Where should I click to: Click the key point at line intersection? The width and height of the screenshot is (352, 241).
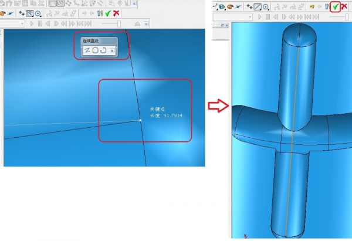pos(140,120)
